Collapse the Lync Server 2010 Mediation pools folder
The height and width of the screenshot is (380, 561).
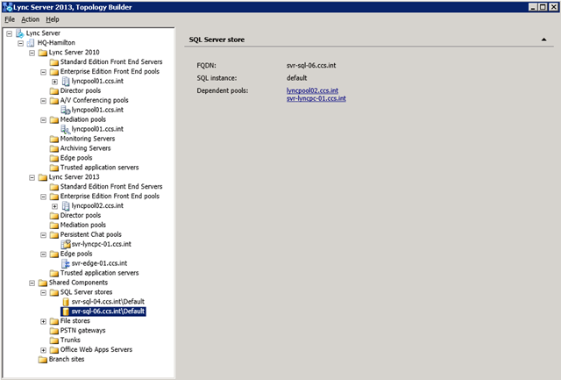[43, 119]
